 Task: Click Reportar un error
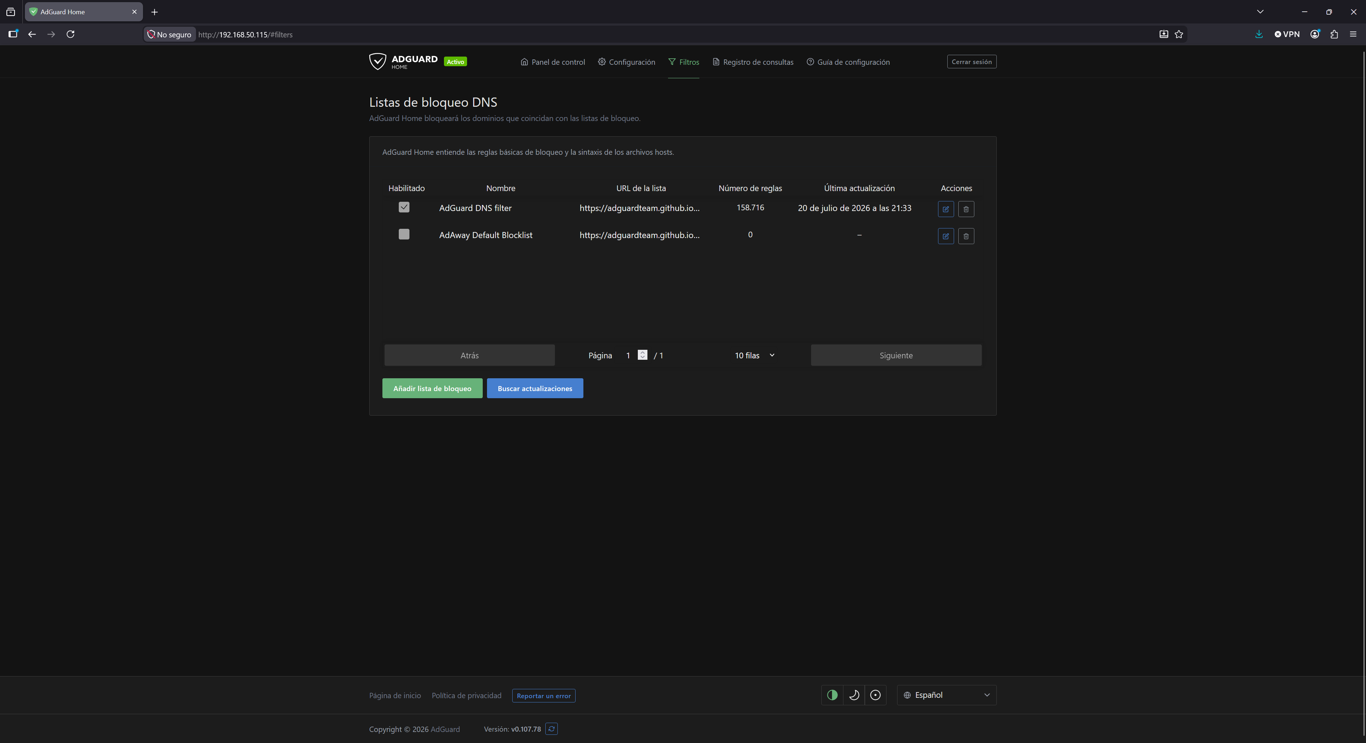[x=544, y=696]
